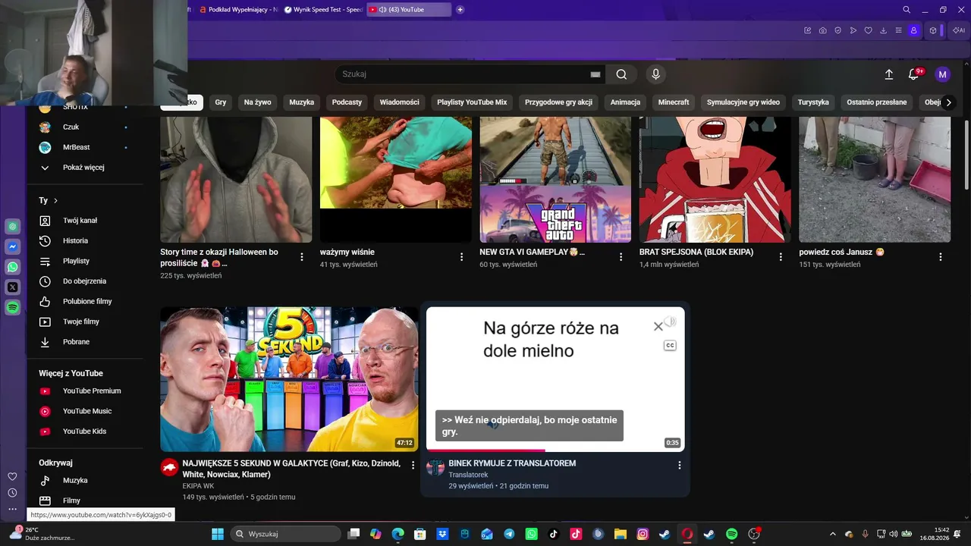Open the Windows Start menu
This screenshot has height=546, width=971.
point(217,534)
